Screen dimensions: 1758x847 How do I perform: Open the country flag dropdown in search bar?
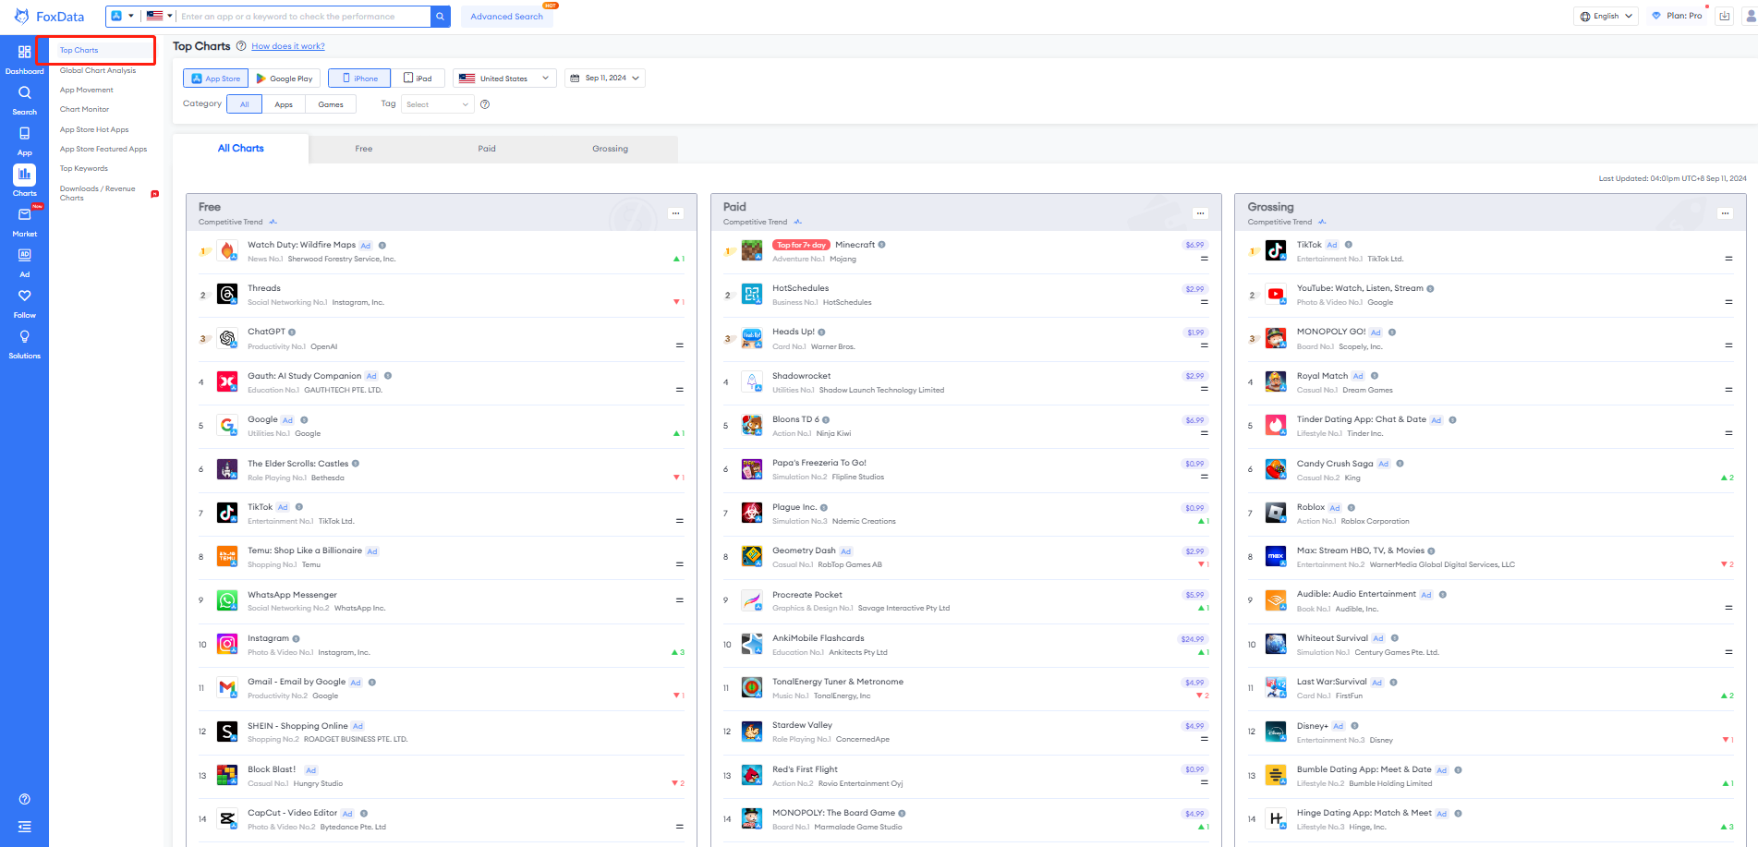point(159,16)
